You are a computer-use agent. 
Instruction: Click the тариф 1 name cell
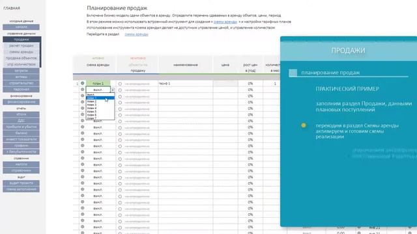[x=185, y=84]
